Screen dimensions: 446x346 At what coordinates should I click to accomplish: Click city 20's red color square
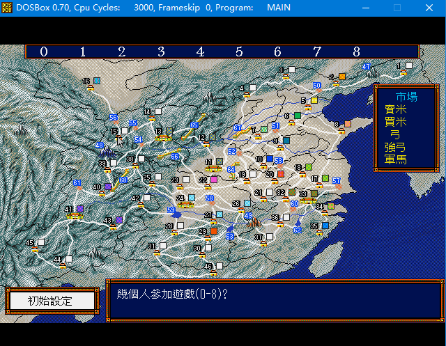click(281, 173)
